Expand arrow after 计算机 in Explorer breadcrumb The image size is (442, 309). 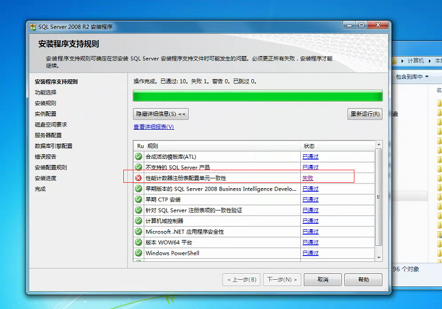coord(429,61)
